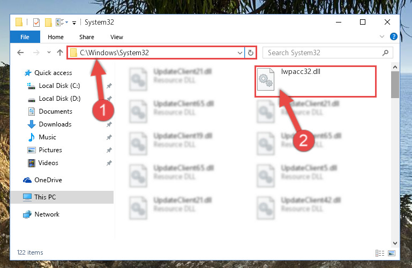Expand the ribbon with the chevron
The height and width of the screenshot is (268, 412).
(382, 36)
